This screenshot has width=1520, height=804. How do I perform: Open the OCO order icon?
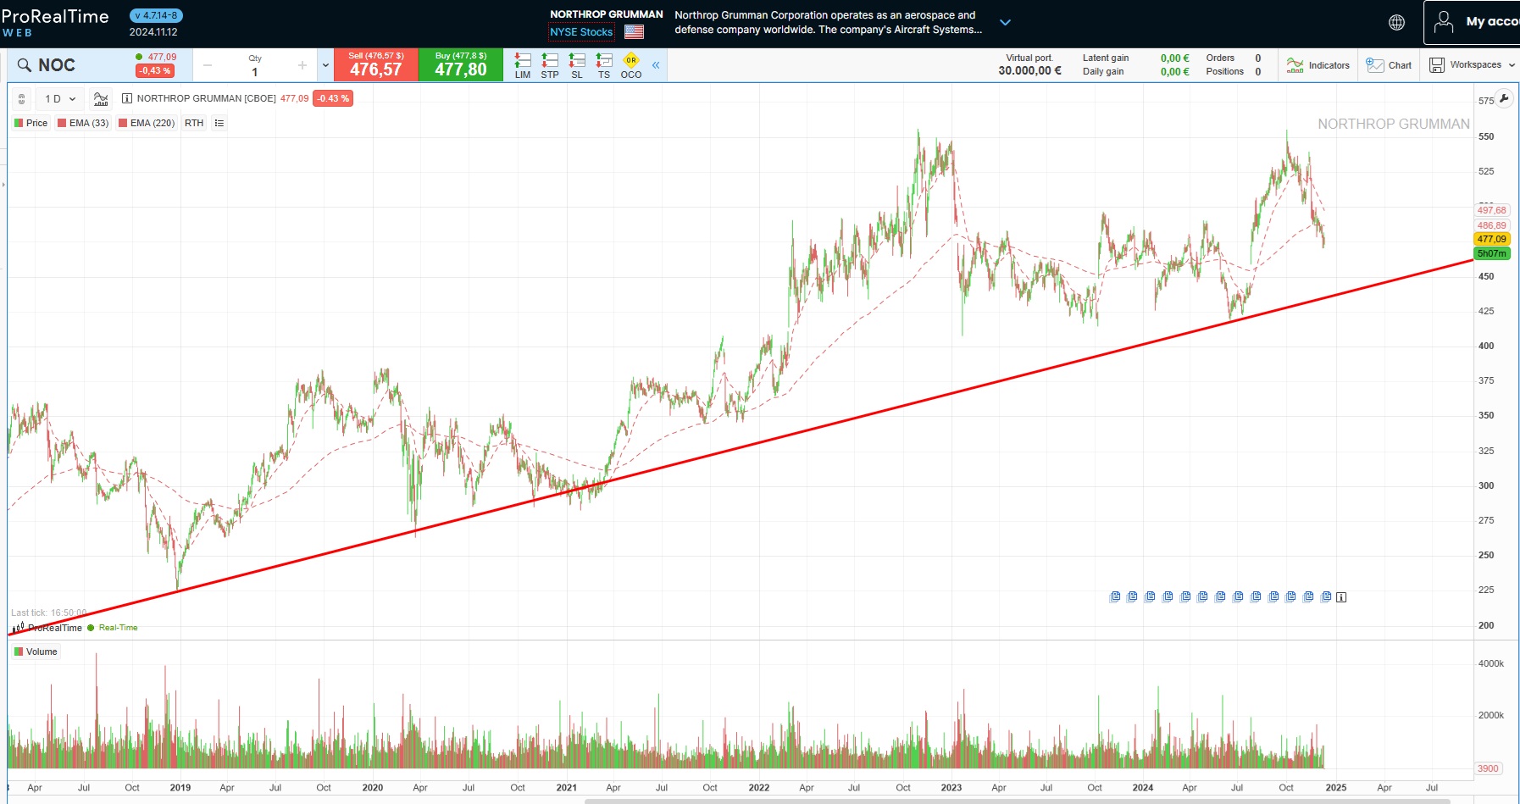click(x=630, y=63)
